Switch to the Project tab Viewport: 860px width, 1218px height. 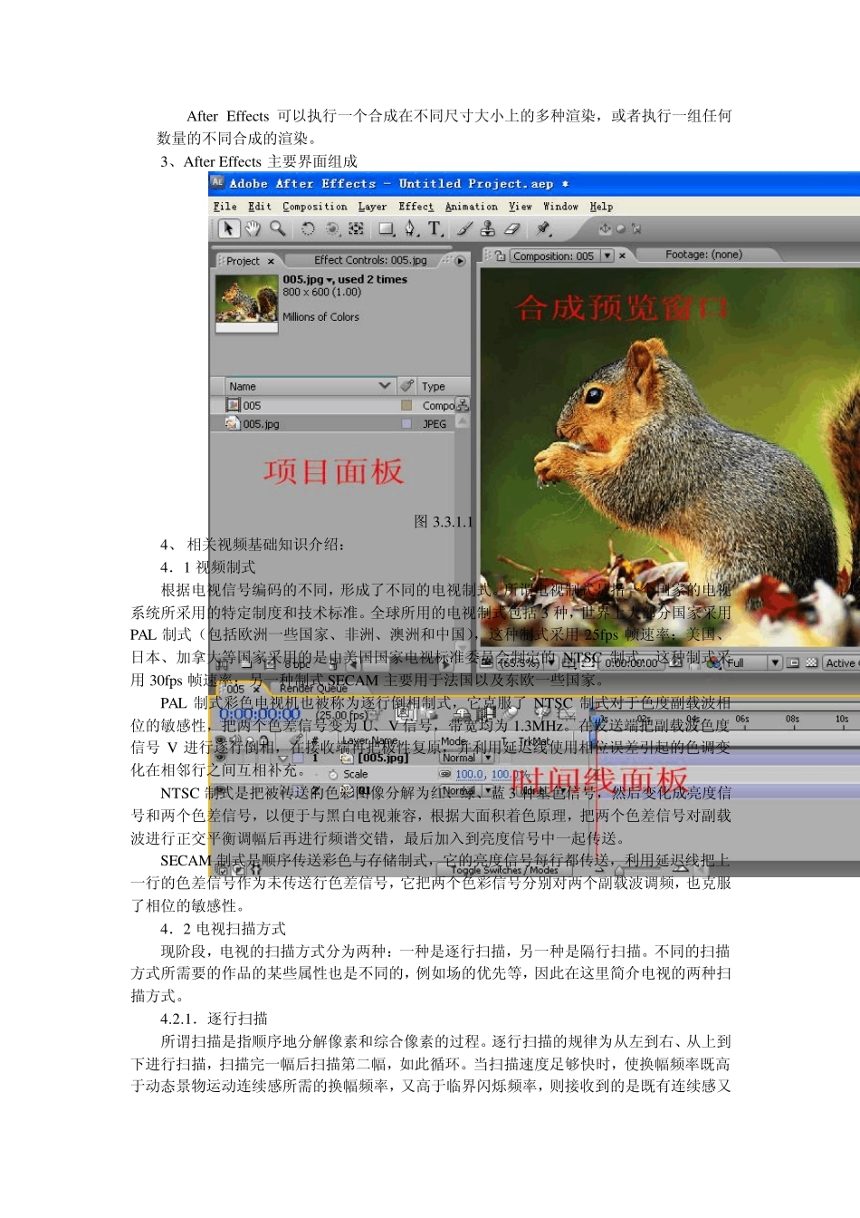point(243,261)
